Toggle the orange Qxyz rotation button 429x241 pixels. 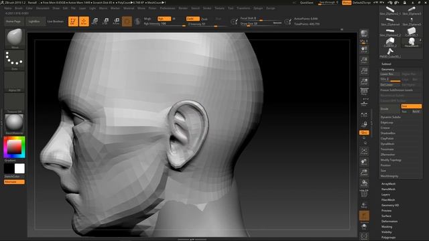click(x=364, y=133)
